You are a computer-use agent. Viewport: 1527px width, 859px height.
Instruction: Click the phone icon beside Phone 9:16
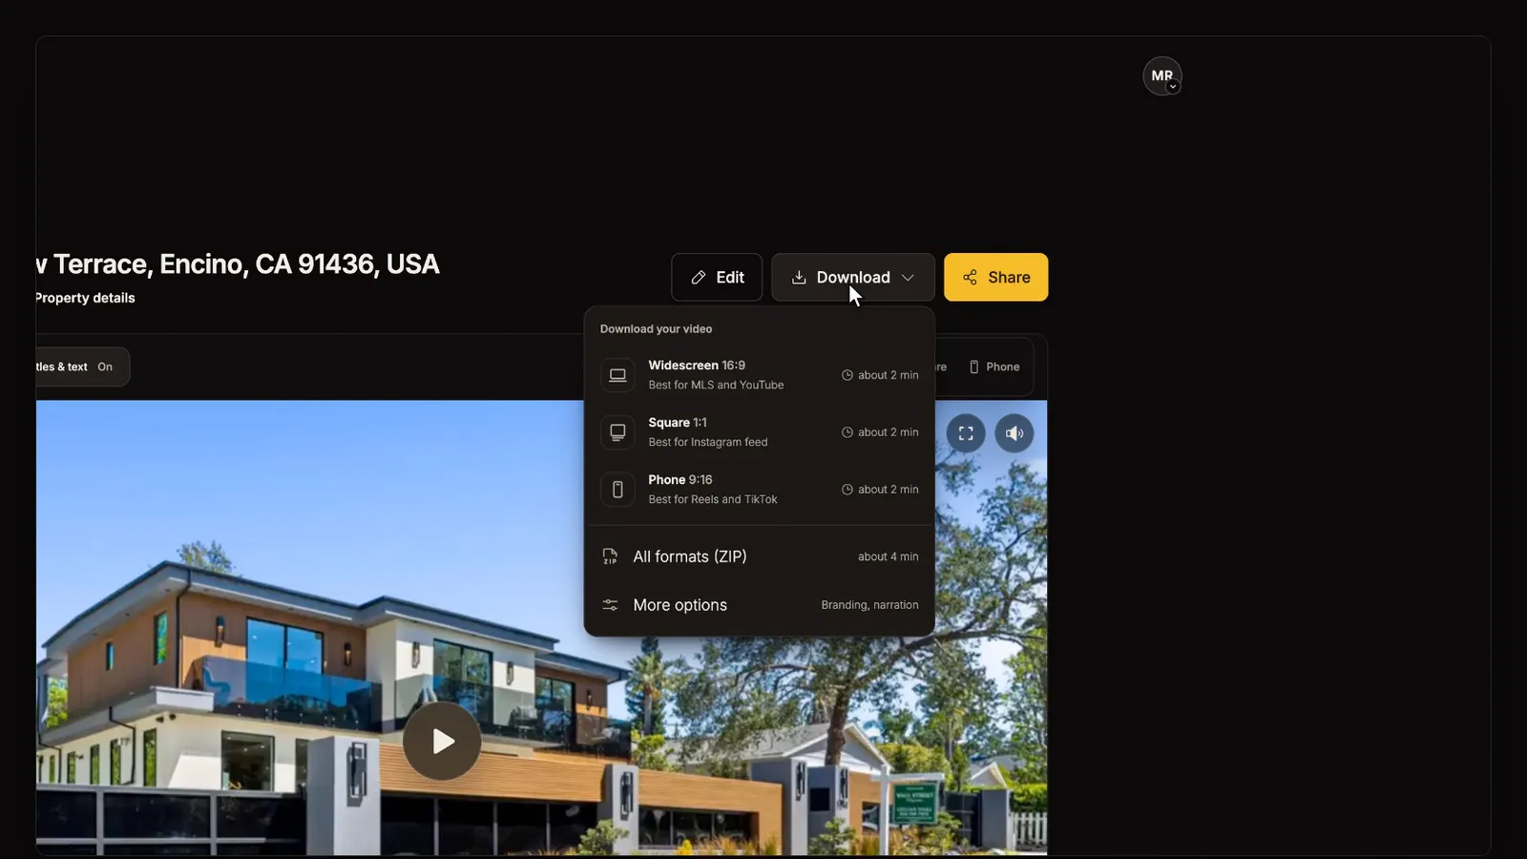tap(617, 490)
